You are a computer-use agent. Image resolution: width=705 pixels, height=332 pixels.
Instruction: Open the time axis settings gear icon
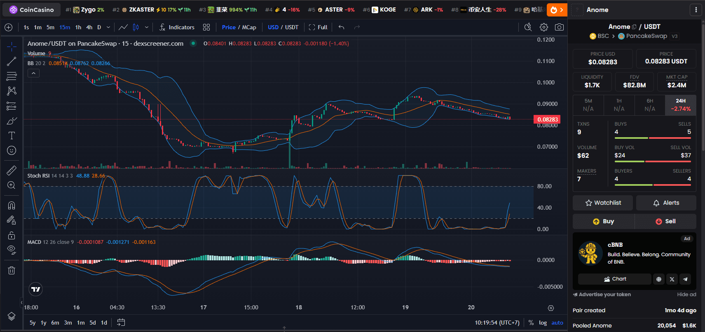(551, 308)
